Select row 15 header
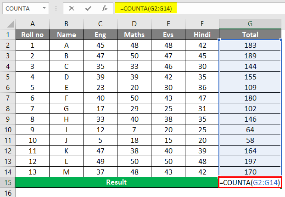The height and width of the screenshot is (197, 285). click(x=8, y=182)
